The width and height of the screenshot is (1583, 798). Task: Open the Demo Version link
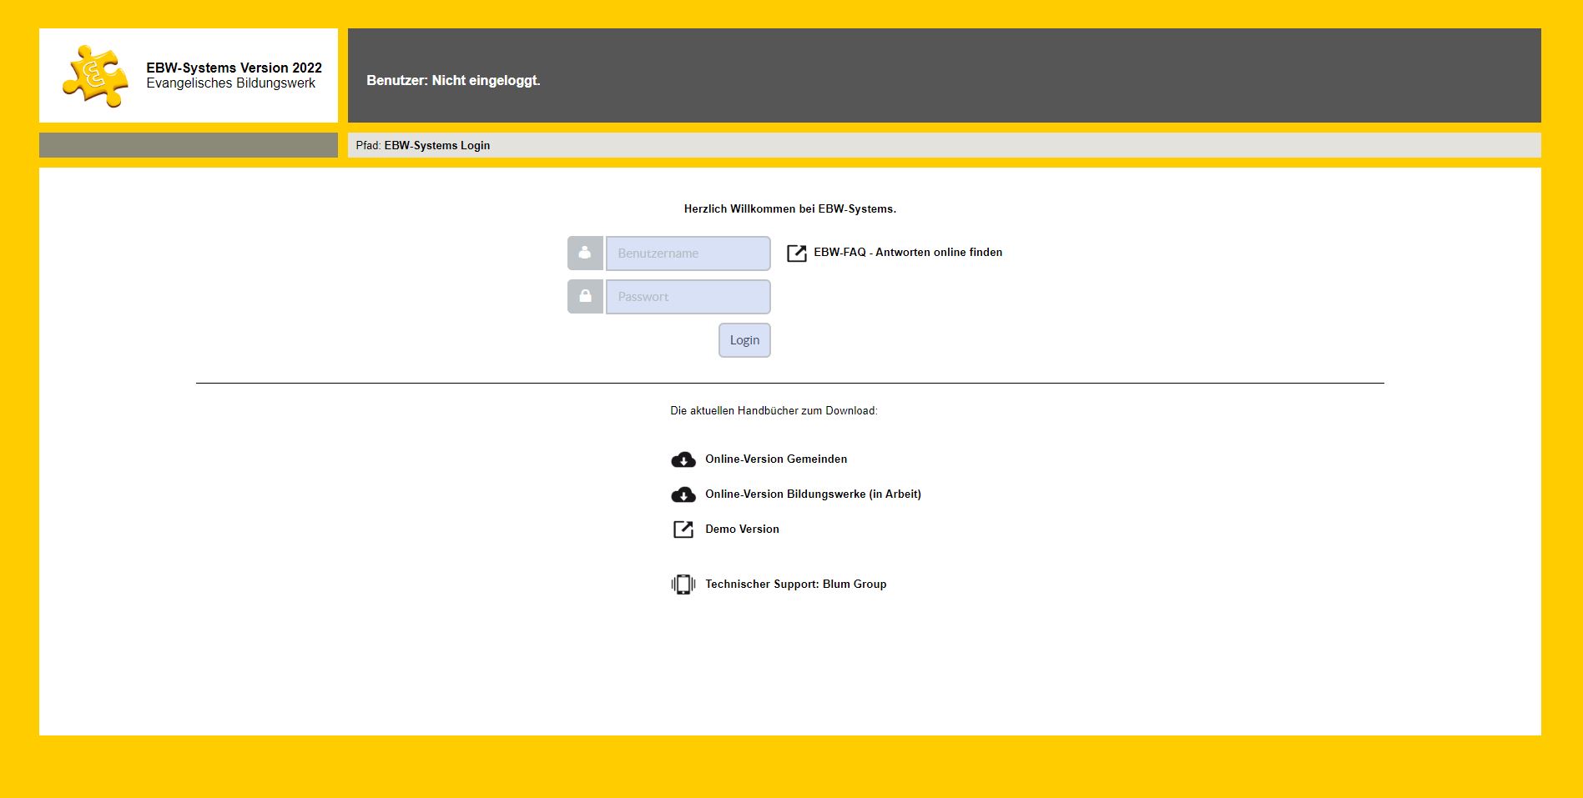[742, 529]
